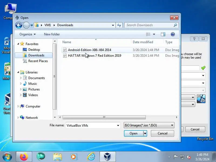Go back with the blue Back arrow
Viewport: 216px width, 162px height.
point(19,25)
